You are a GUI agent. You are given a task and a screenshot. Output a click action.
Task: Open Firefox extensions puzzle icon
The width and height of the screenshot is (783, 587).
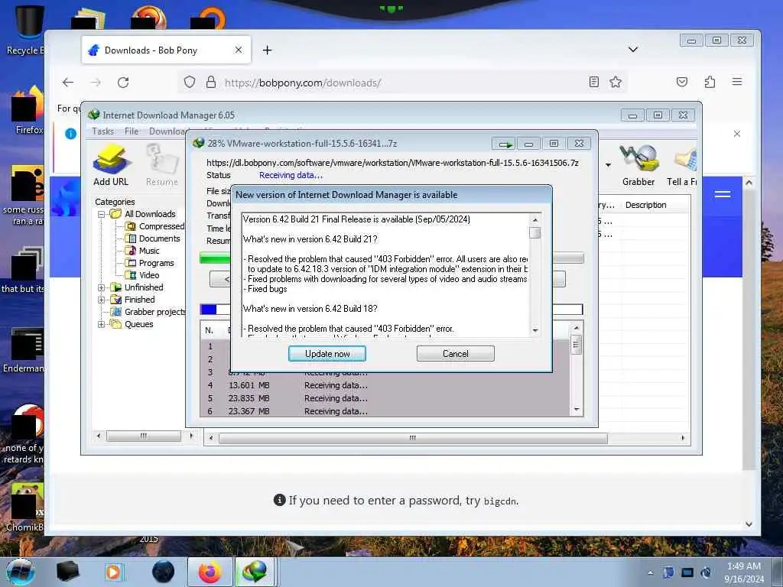pyautogui.click(x=710, y=82)
